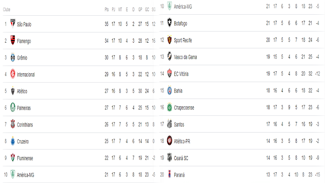Click the São Paulo club crest
The image size is (325, 183).
pos(13,23)
